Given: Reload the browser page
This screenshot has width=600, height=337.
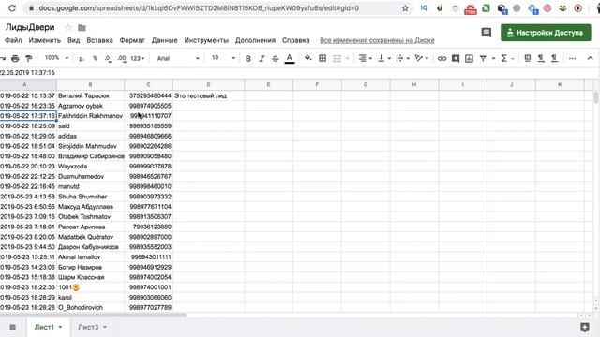Looking at the screenshot, I should 12,8.
